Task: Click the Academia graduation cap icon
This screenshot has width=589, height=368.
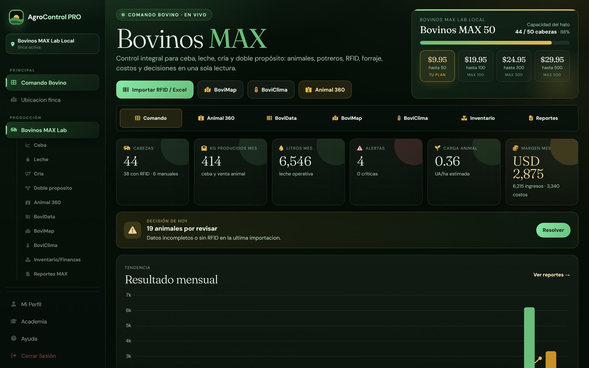Action: pos(14,321)
